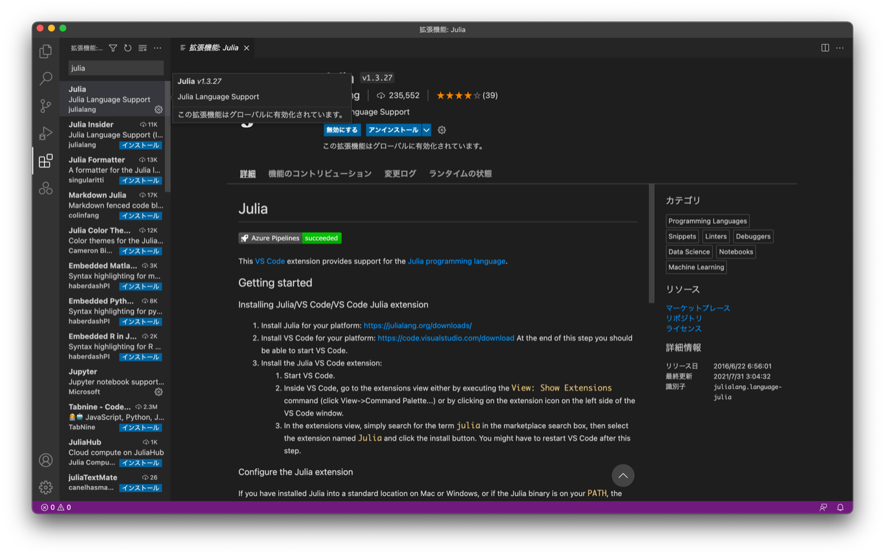Open julialang.org downloads link
This screenshot has width=885, height=556.
point(417,325)
